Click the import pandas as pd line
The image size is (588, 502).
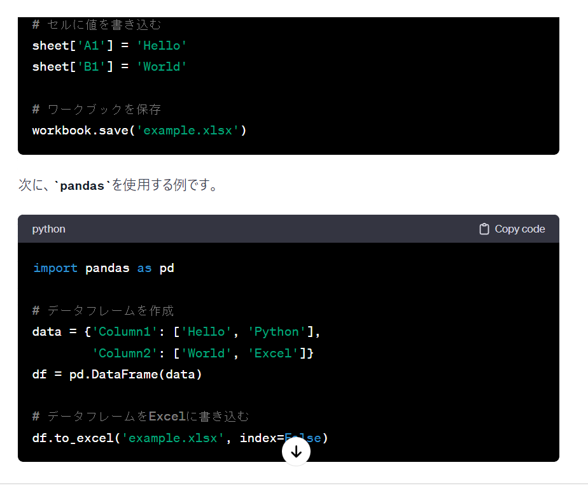click(104, 268)
